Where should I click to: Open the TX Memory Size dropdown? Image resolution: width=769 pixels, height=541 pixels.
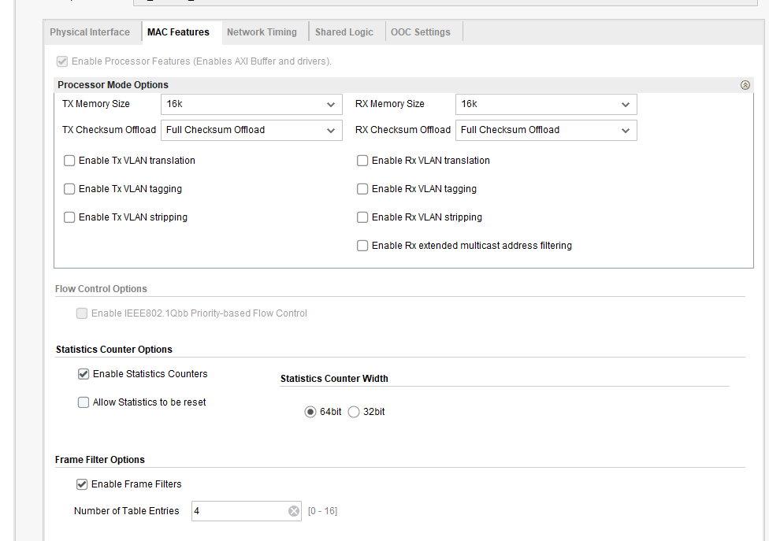click(251, 105)
